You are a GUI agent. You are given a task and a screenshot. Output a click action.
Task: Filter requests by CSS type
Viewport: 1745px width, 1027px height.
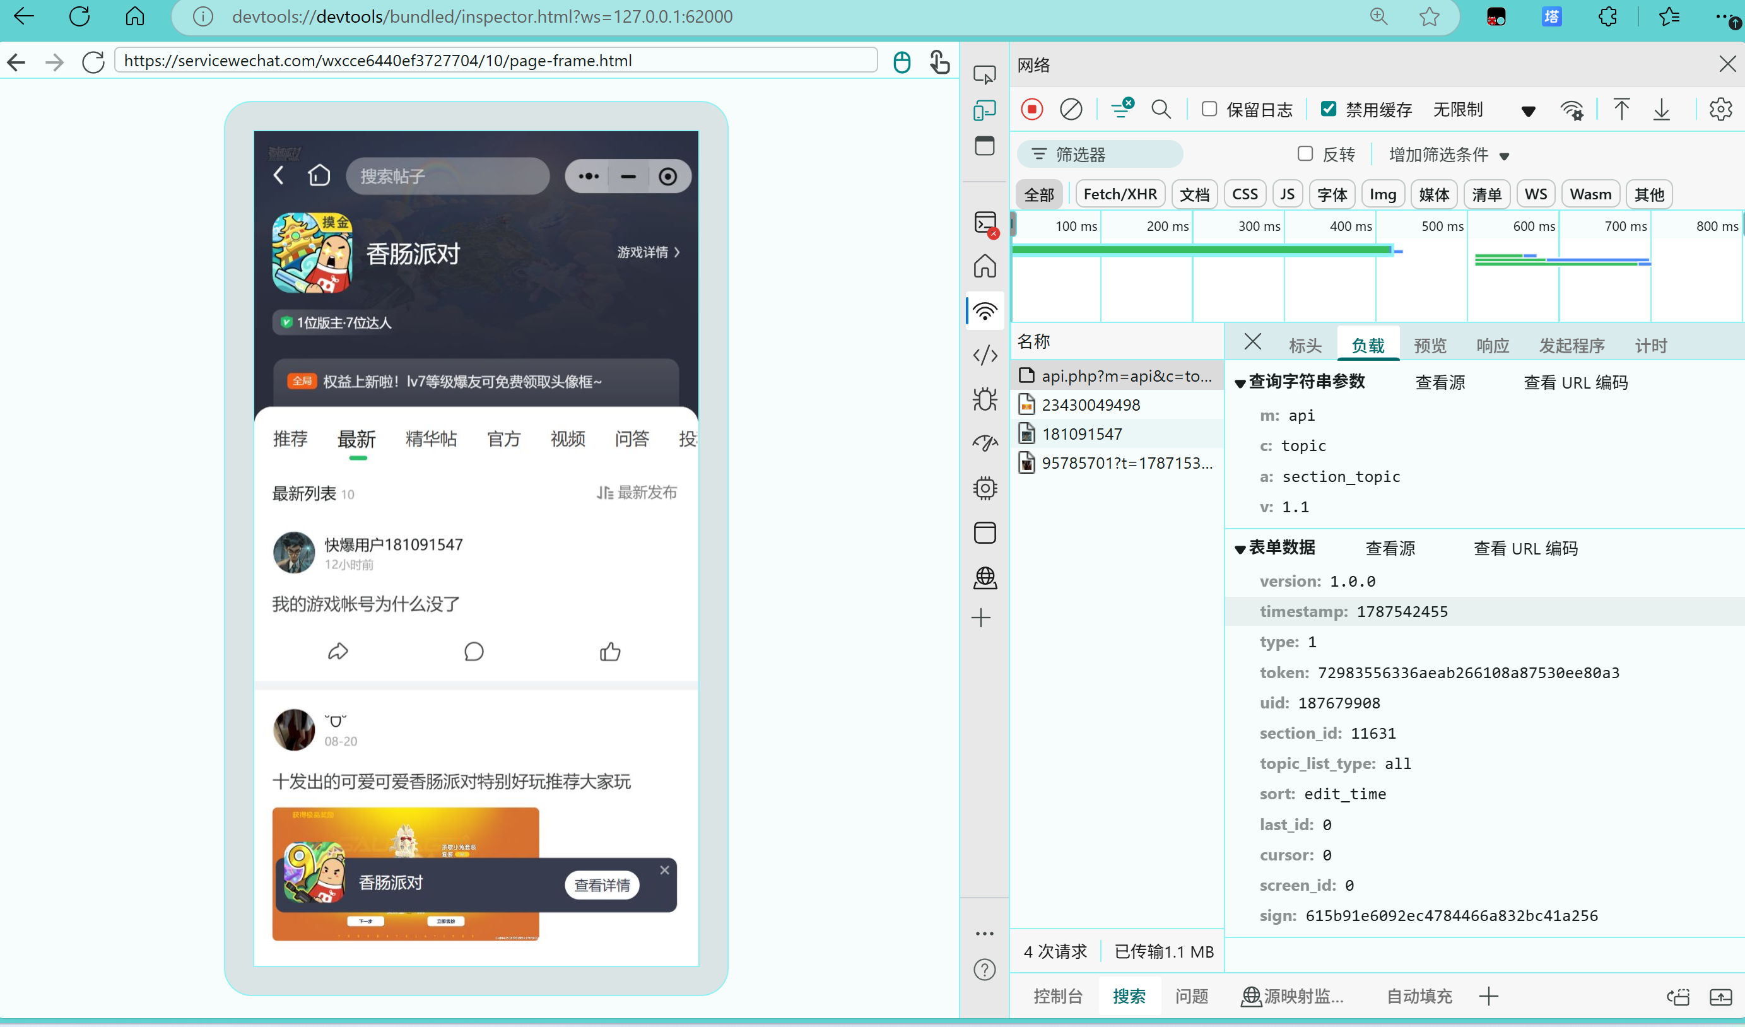pyautogui.click(x=1244, y=194)
